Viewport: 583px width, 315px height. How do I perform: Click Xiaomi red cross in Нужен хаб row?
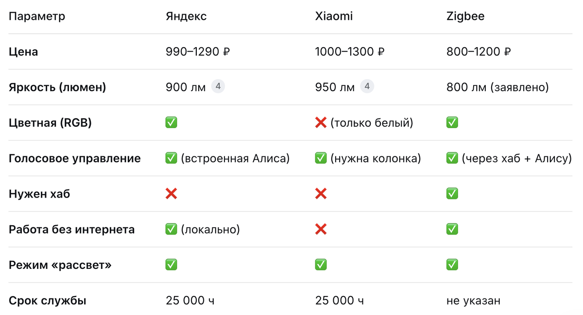(x=321, y=194)
